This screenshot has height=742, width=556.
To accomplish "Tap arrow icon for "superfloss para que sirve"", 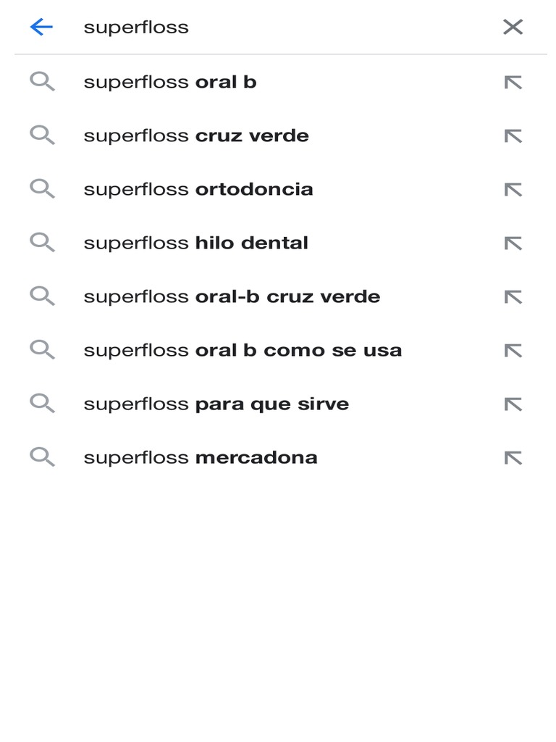I will [513, 404].
